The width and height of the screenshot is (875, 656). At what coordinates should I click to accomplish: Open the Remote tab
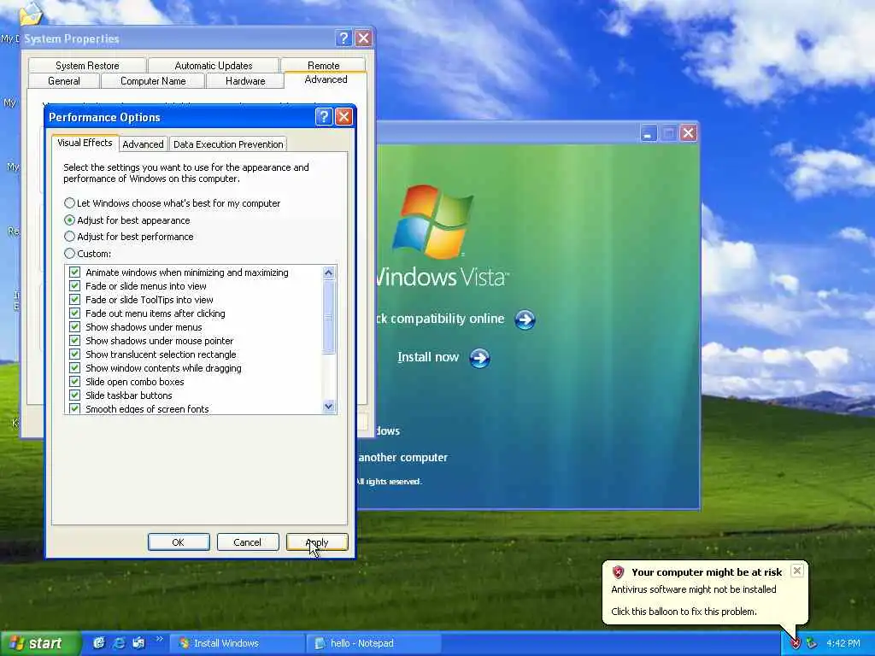(x=324, y=65)
